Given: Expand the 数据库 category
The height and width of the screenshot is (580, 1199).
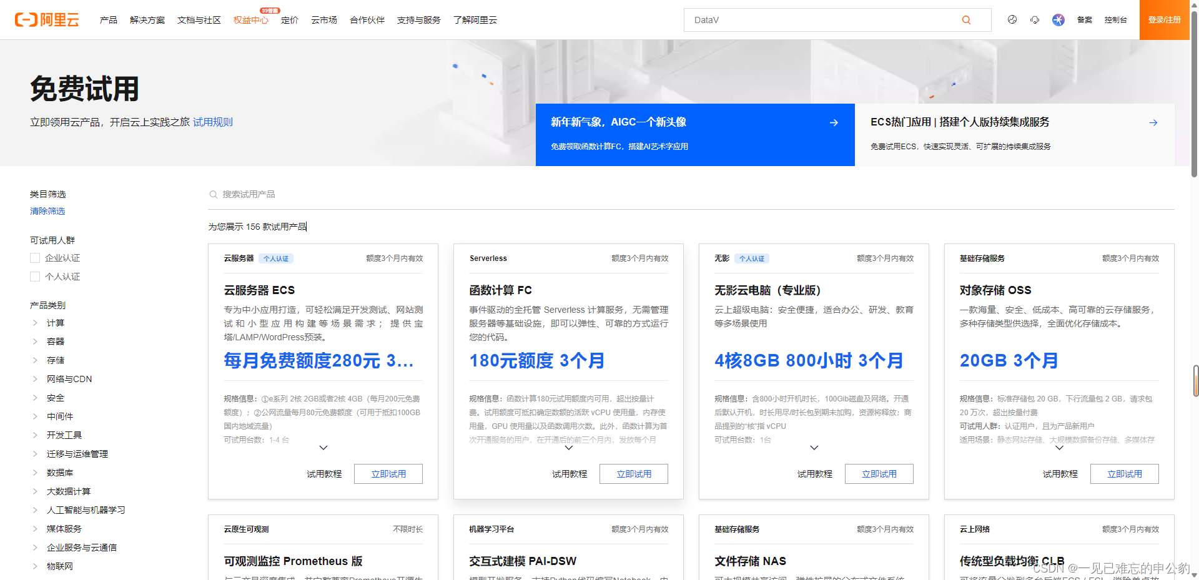Looking at the screenshot, I should pyautogui.click(x=35, y=473).
